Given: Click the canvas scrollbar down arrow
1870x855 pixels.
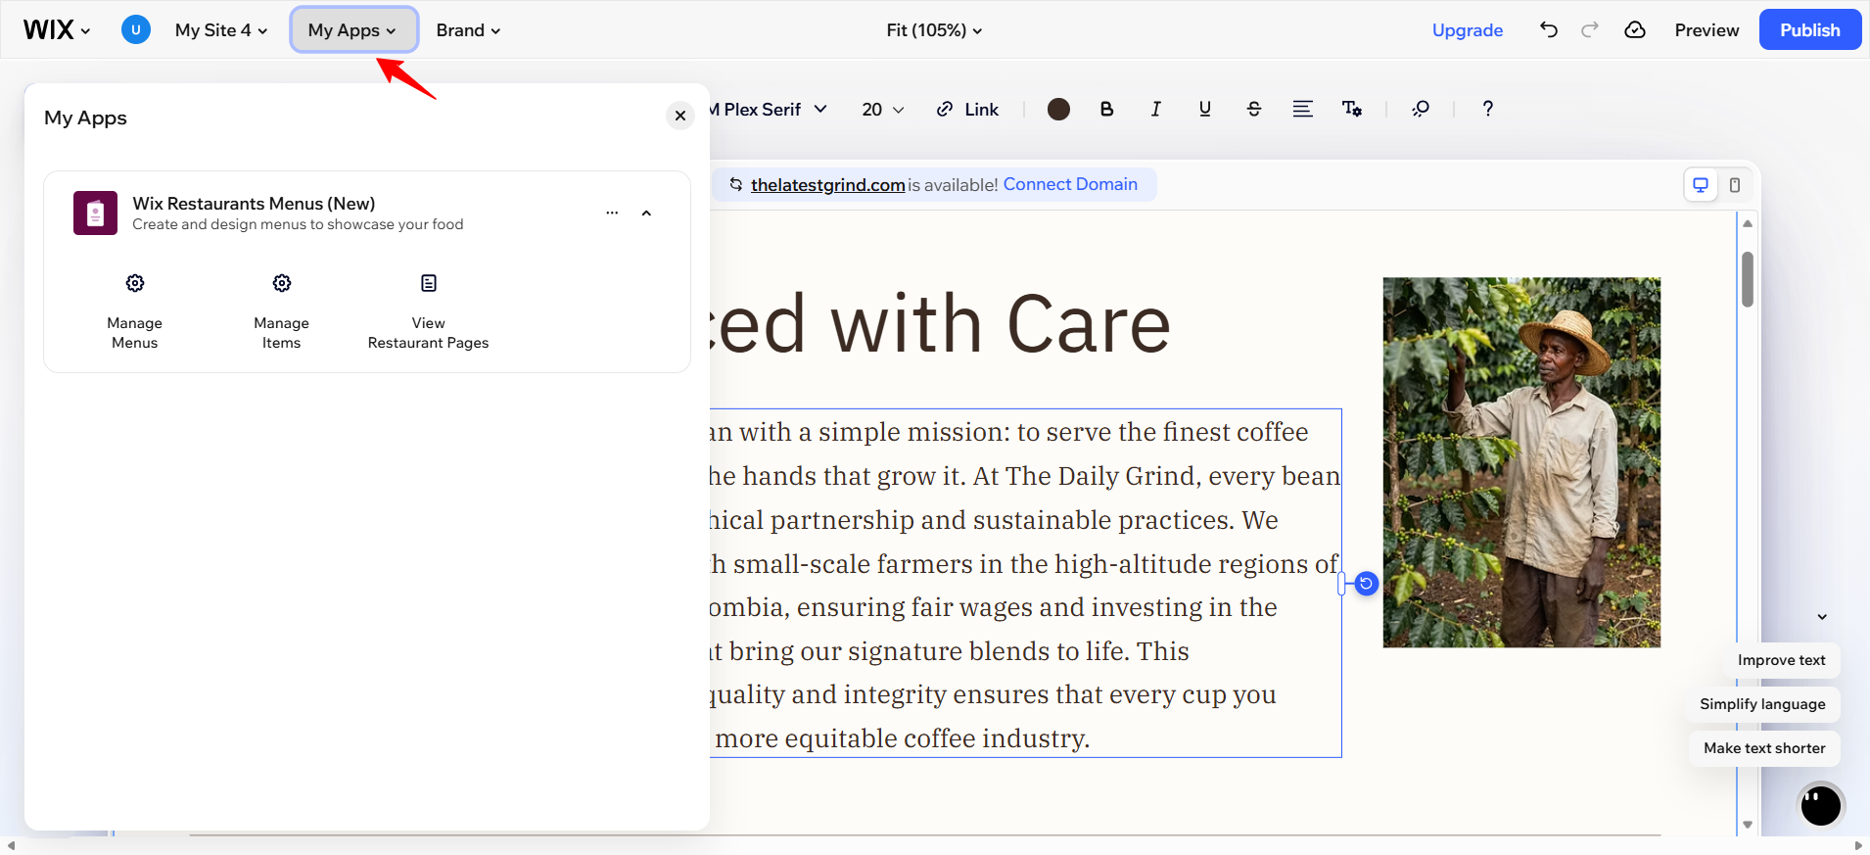Looking at the screenshot, I should [1748, 825].
